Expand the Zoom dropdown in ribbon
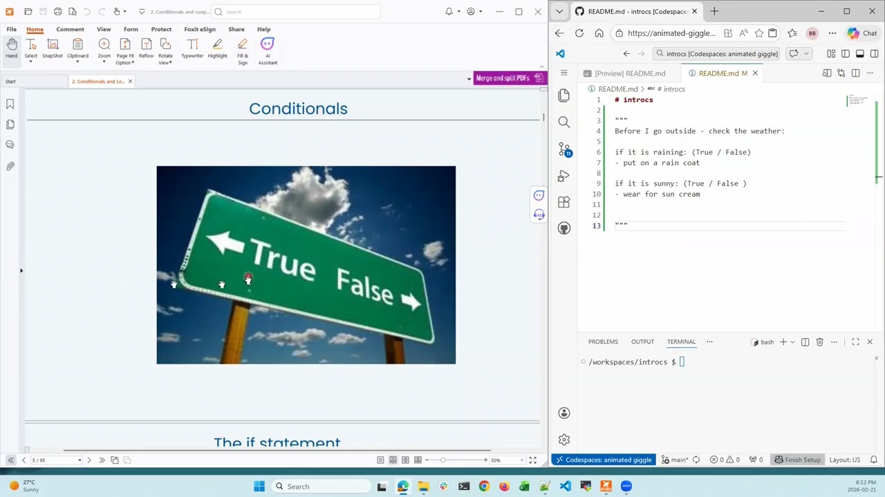Screen dimensions: 885x497 click(x=104, y=62)
